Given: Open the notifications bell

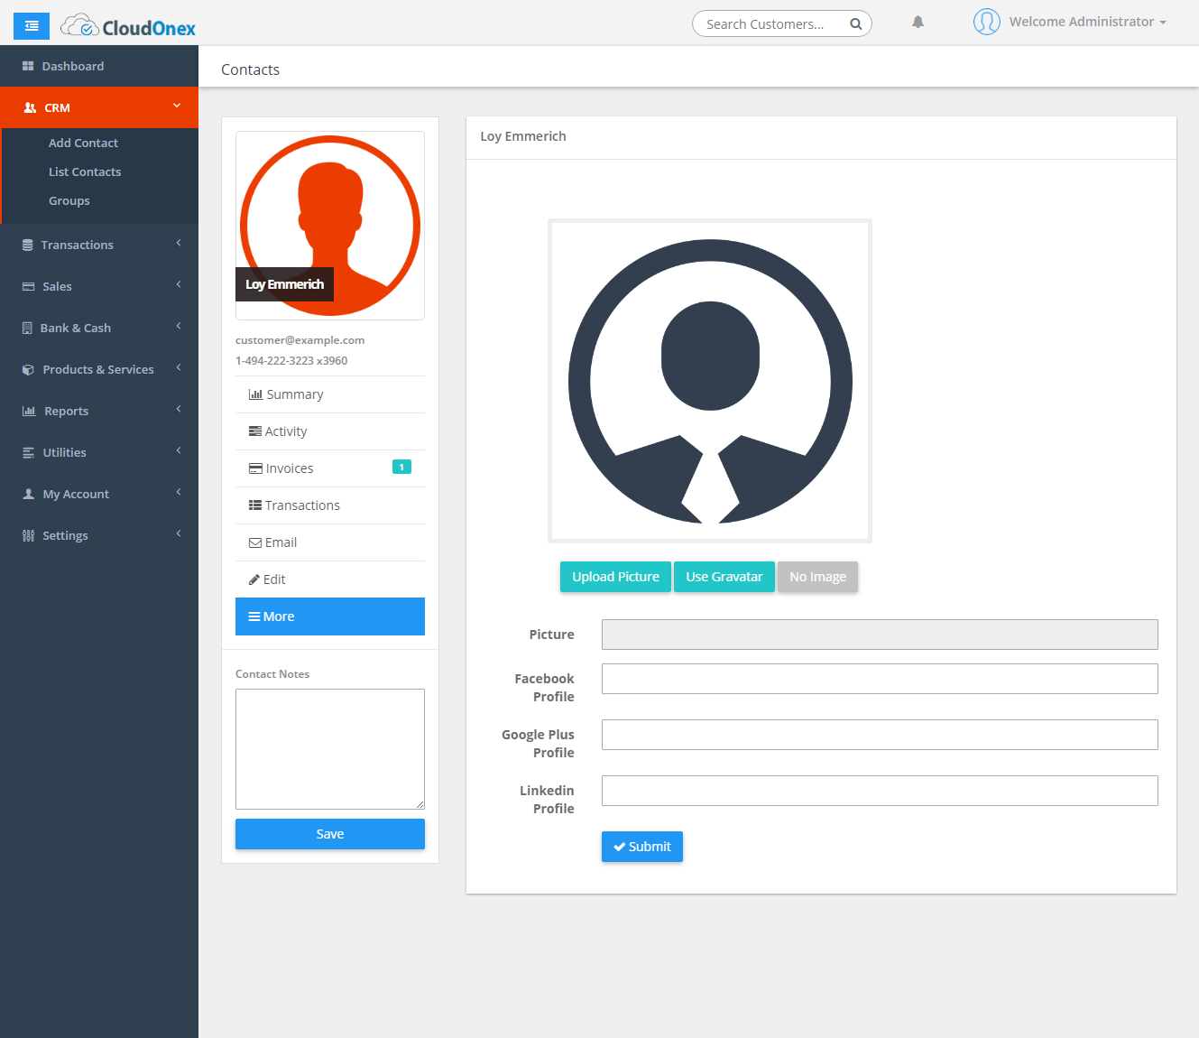Looking at the screenshot, I should [918, 23].
